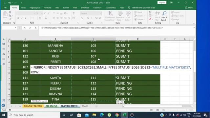The image size is (210, 118).
Task: Click Align Right icon
Action: coord(61,18)
